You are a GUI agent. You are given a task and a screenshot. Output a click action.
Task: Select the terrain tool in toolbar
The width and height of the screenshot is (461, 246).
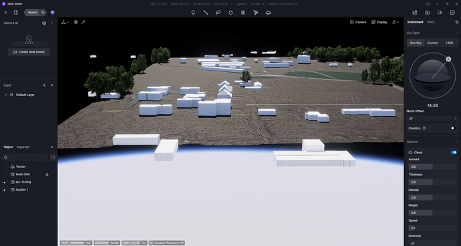(268, 13)
